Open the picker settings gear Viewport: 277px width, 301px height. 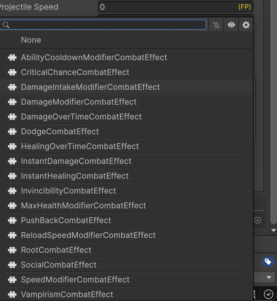click(x=246, y=25)
